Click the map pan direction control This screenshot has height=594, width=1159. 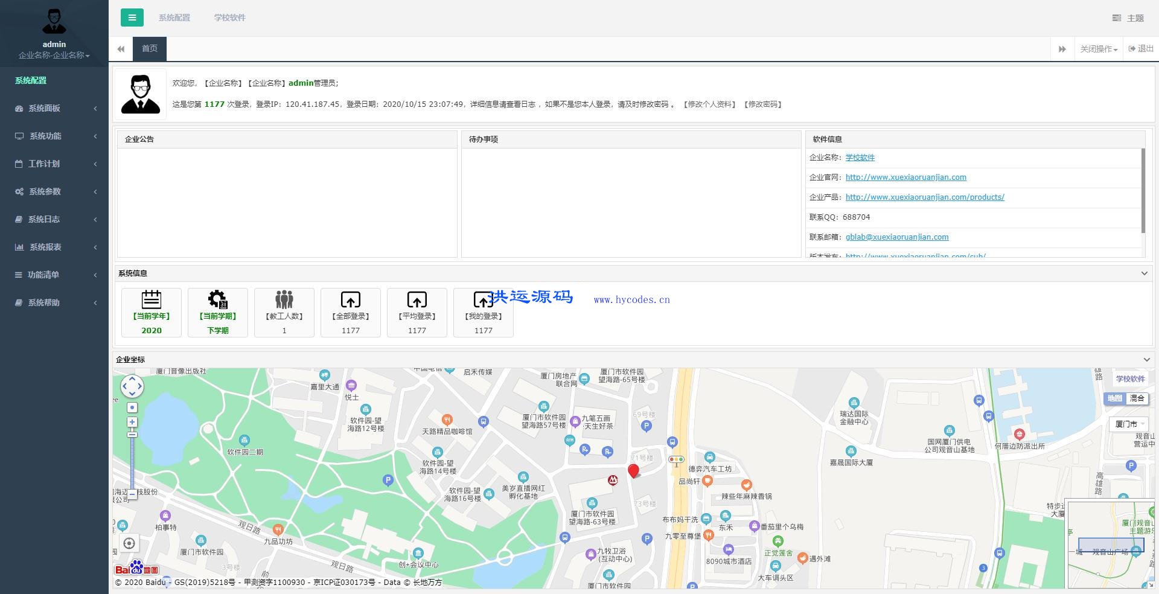(132, 386)
